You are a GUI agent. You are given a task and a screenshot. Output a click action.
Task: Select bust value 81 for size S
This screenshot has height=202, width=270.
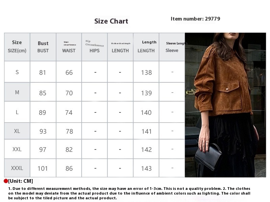click(x=43, y=72)
